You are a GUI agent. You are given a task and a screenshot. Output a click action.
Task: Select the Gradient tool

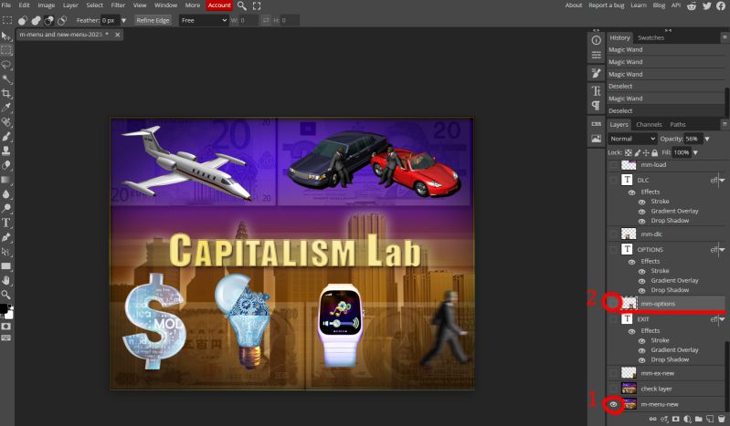point(6,180)
